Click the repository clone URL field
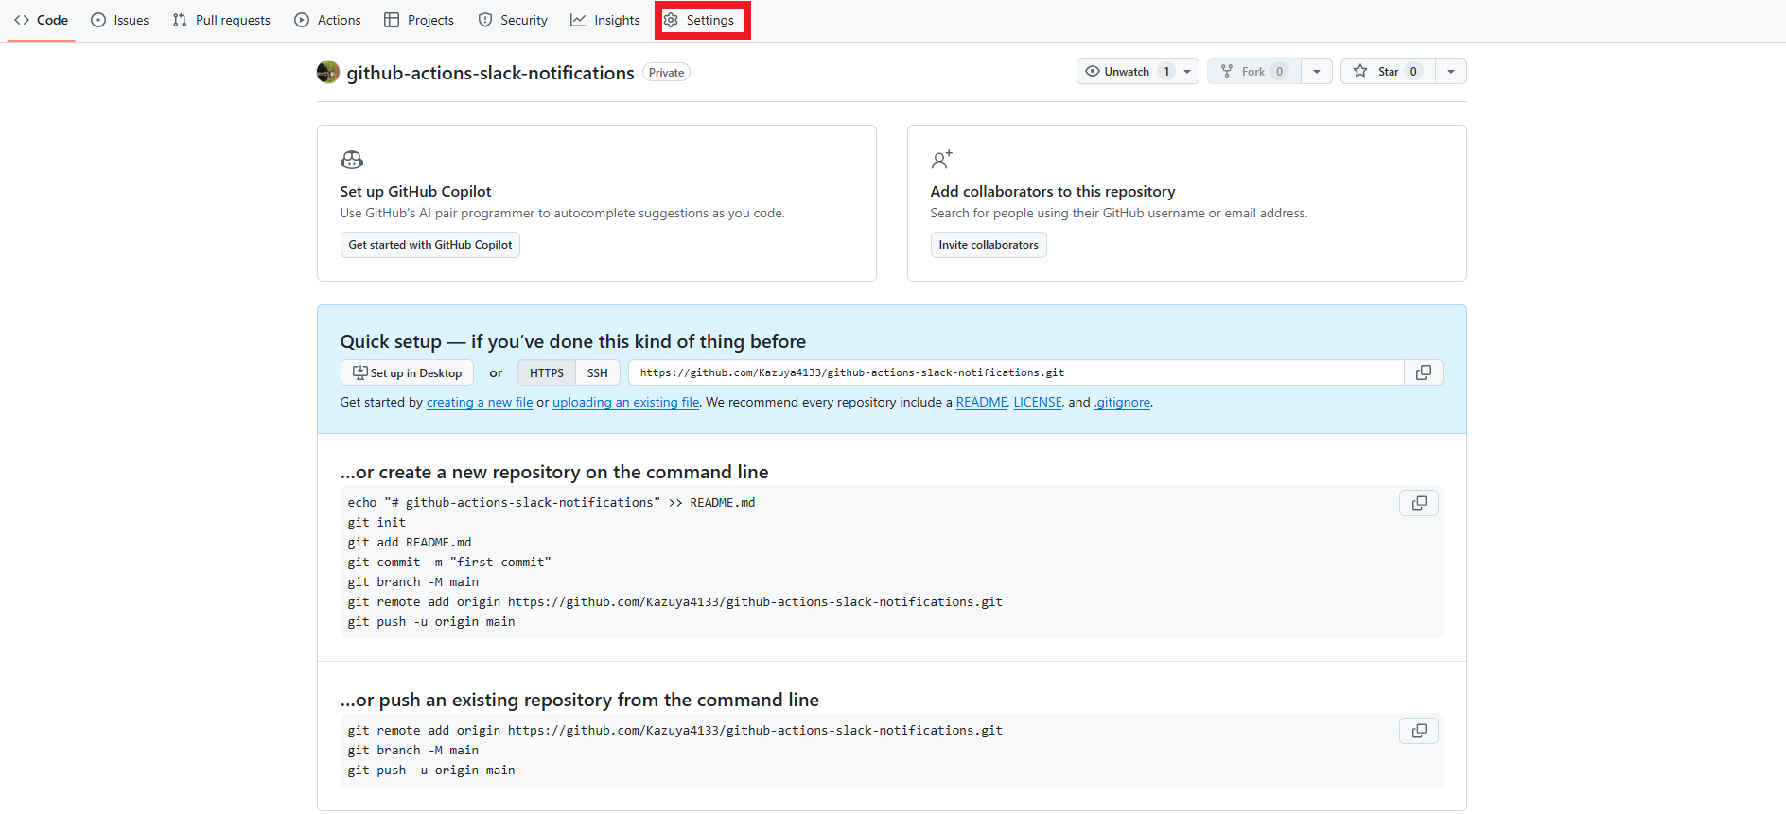Viewport: 1786px width, 814px height. click(x=1016, y=372)
